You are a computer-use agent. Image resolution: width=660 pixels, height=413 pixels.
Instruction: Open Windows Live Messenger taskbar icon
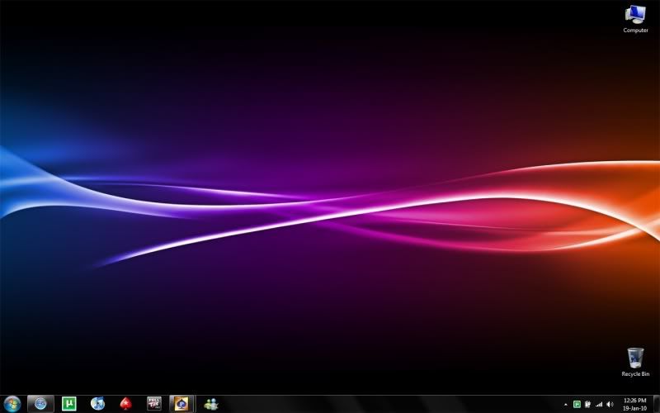(x=211, y=404)
